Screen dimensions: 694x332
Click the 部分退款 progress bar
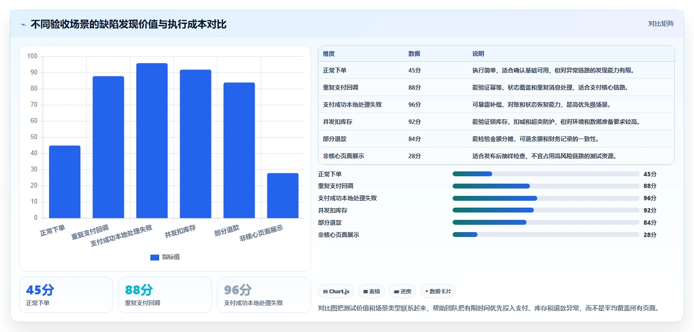pos(546,222)
